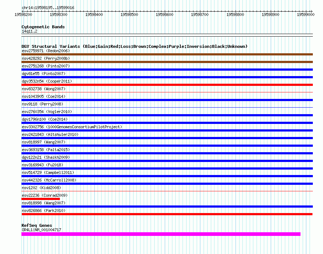
Task: Click the brown bar under esv2759971
Action: pos(167,54)
